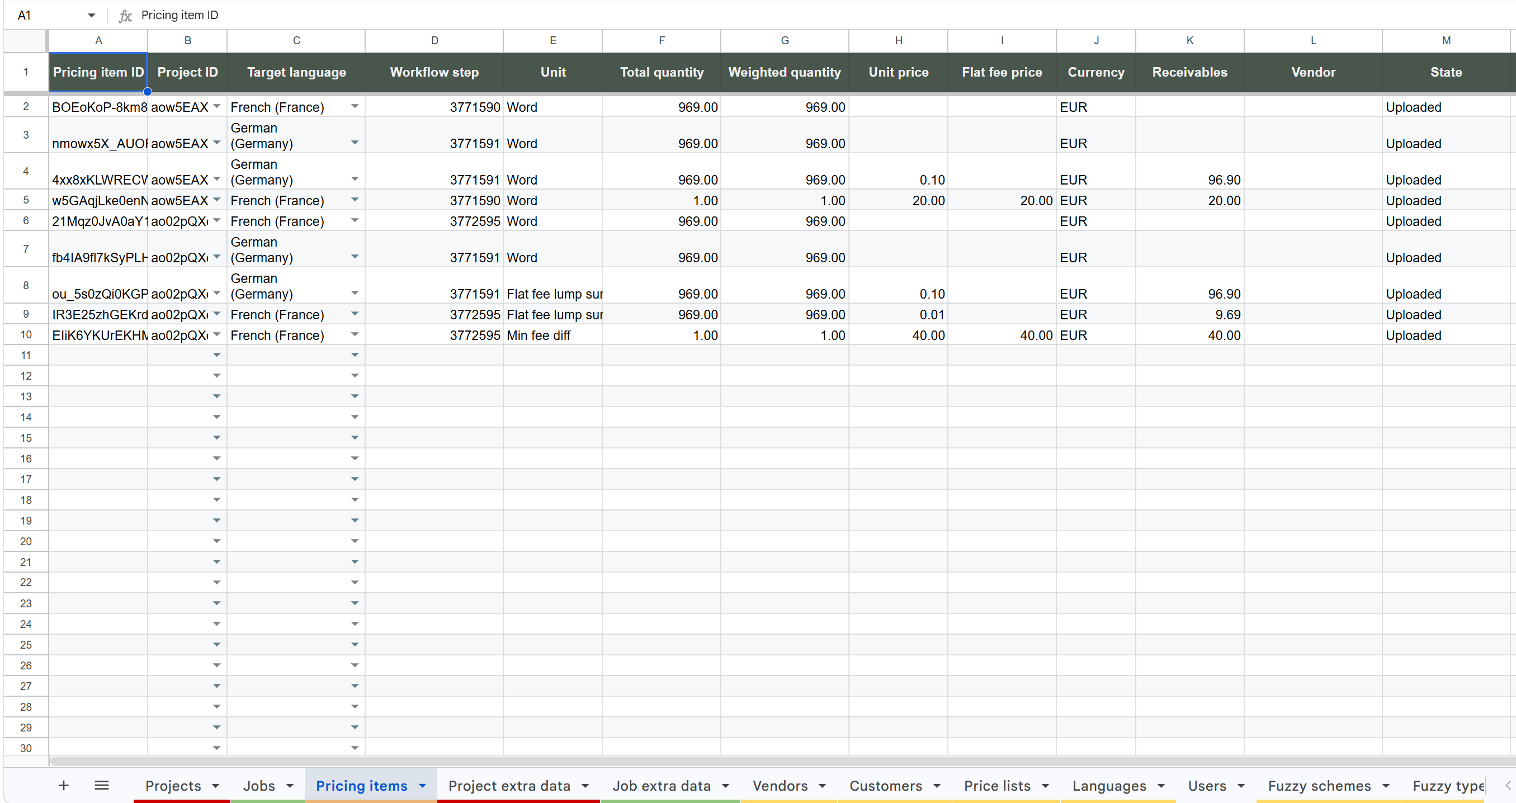Click the Receivables header cell
The width and height of the screenshot is (1516, 803).
click(x=1189, y=72)
